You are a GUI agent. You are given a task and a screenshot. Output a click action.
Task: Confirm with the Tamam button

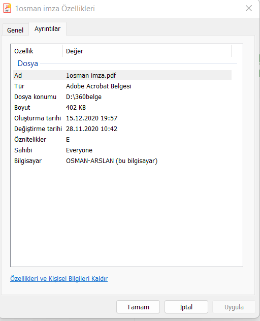click(x=138, y=307)
